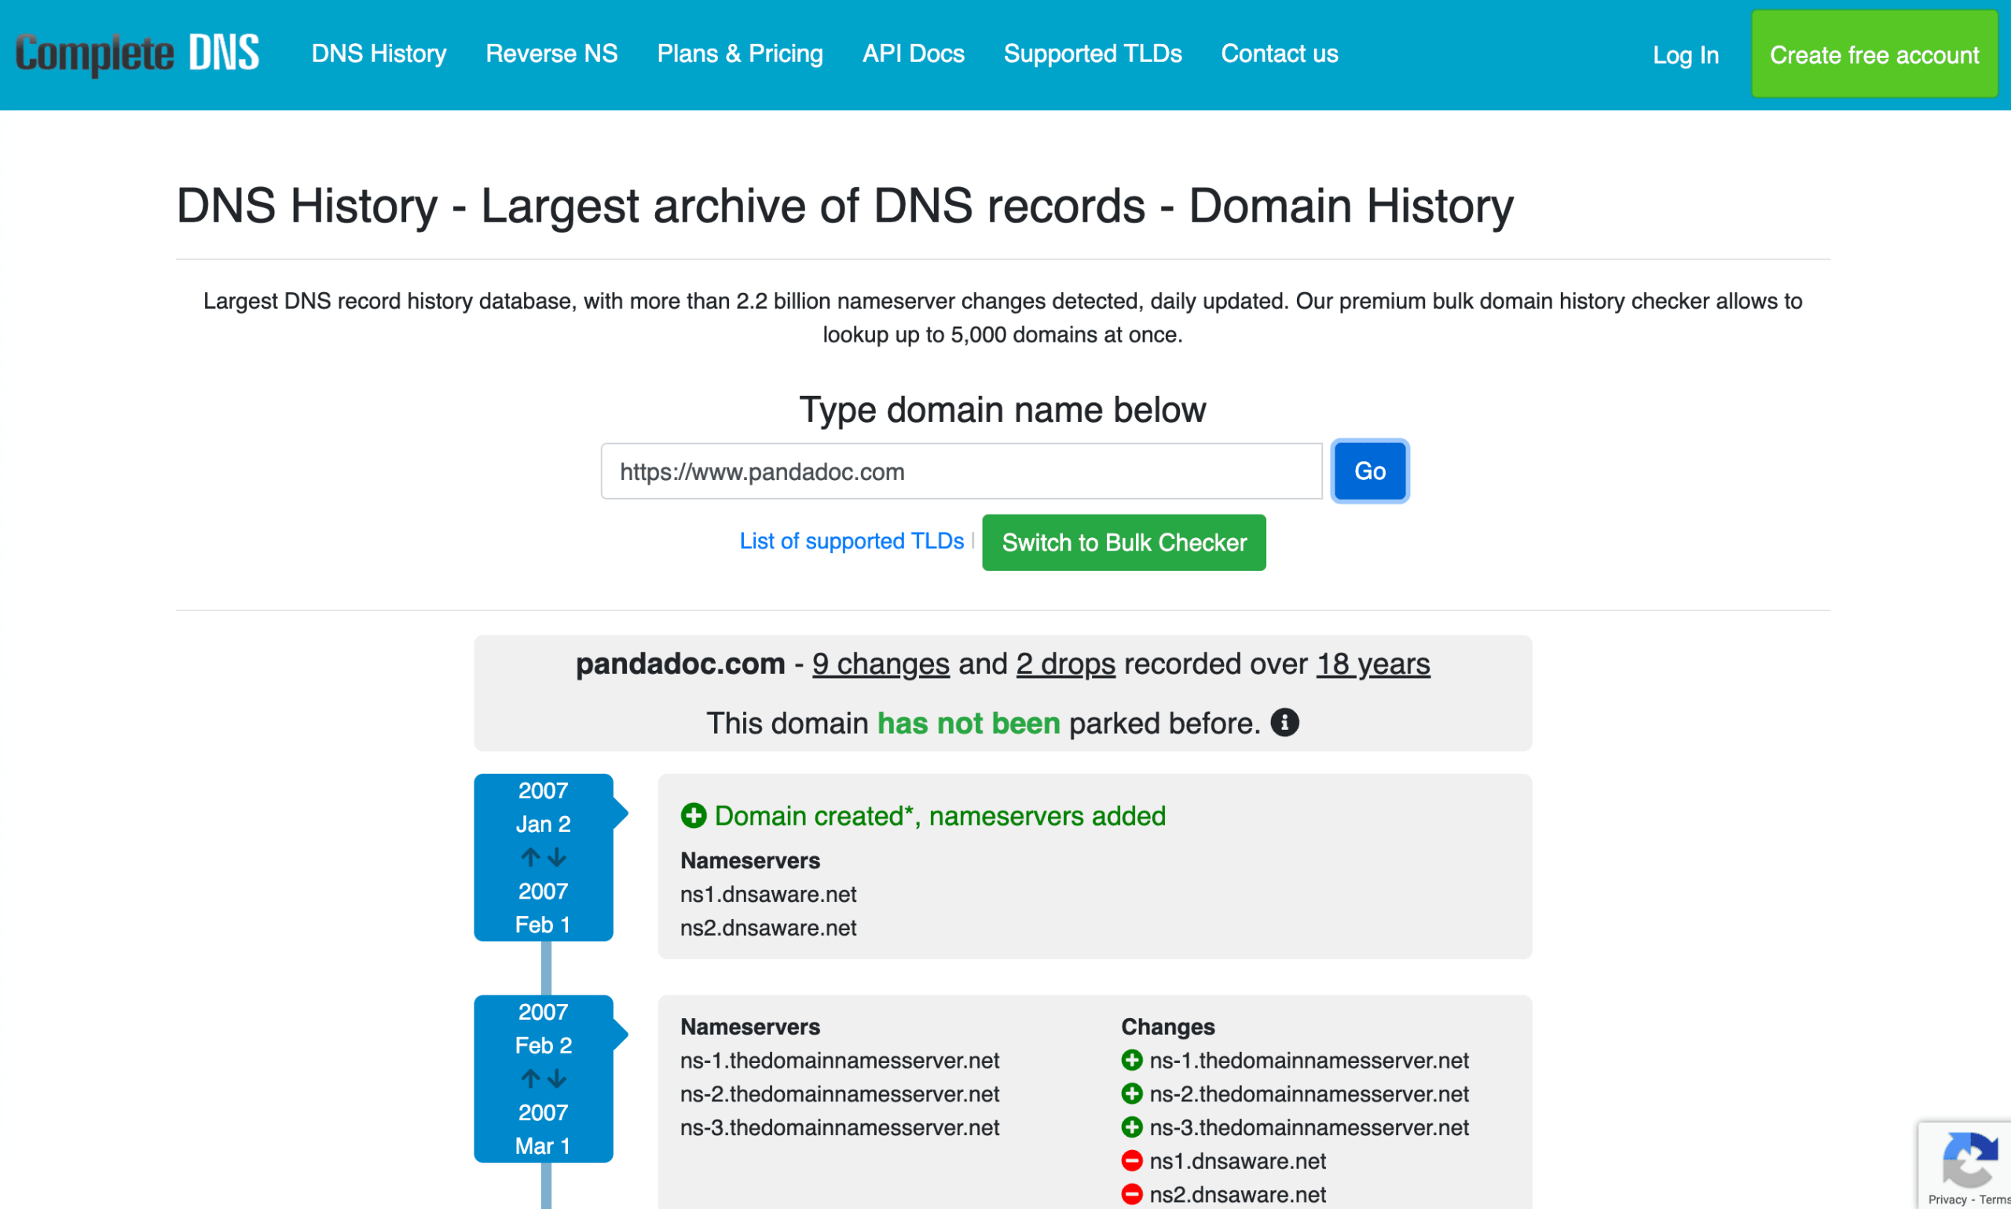View Supported TLDs in navbar
Viewport: 2011px width, 1209px height.
1092,53
